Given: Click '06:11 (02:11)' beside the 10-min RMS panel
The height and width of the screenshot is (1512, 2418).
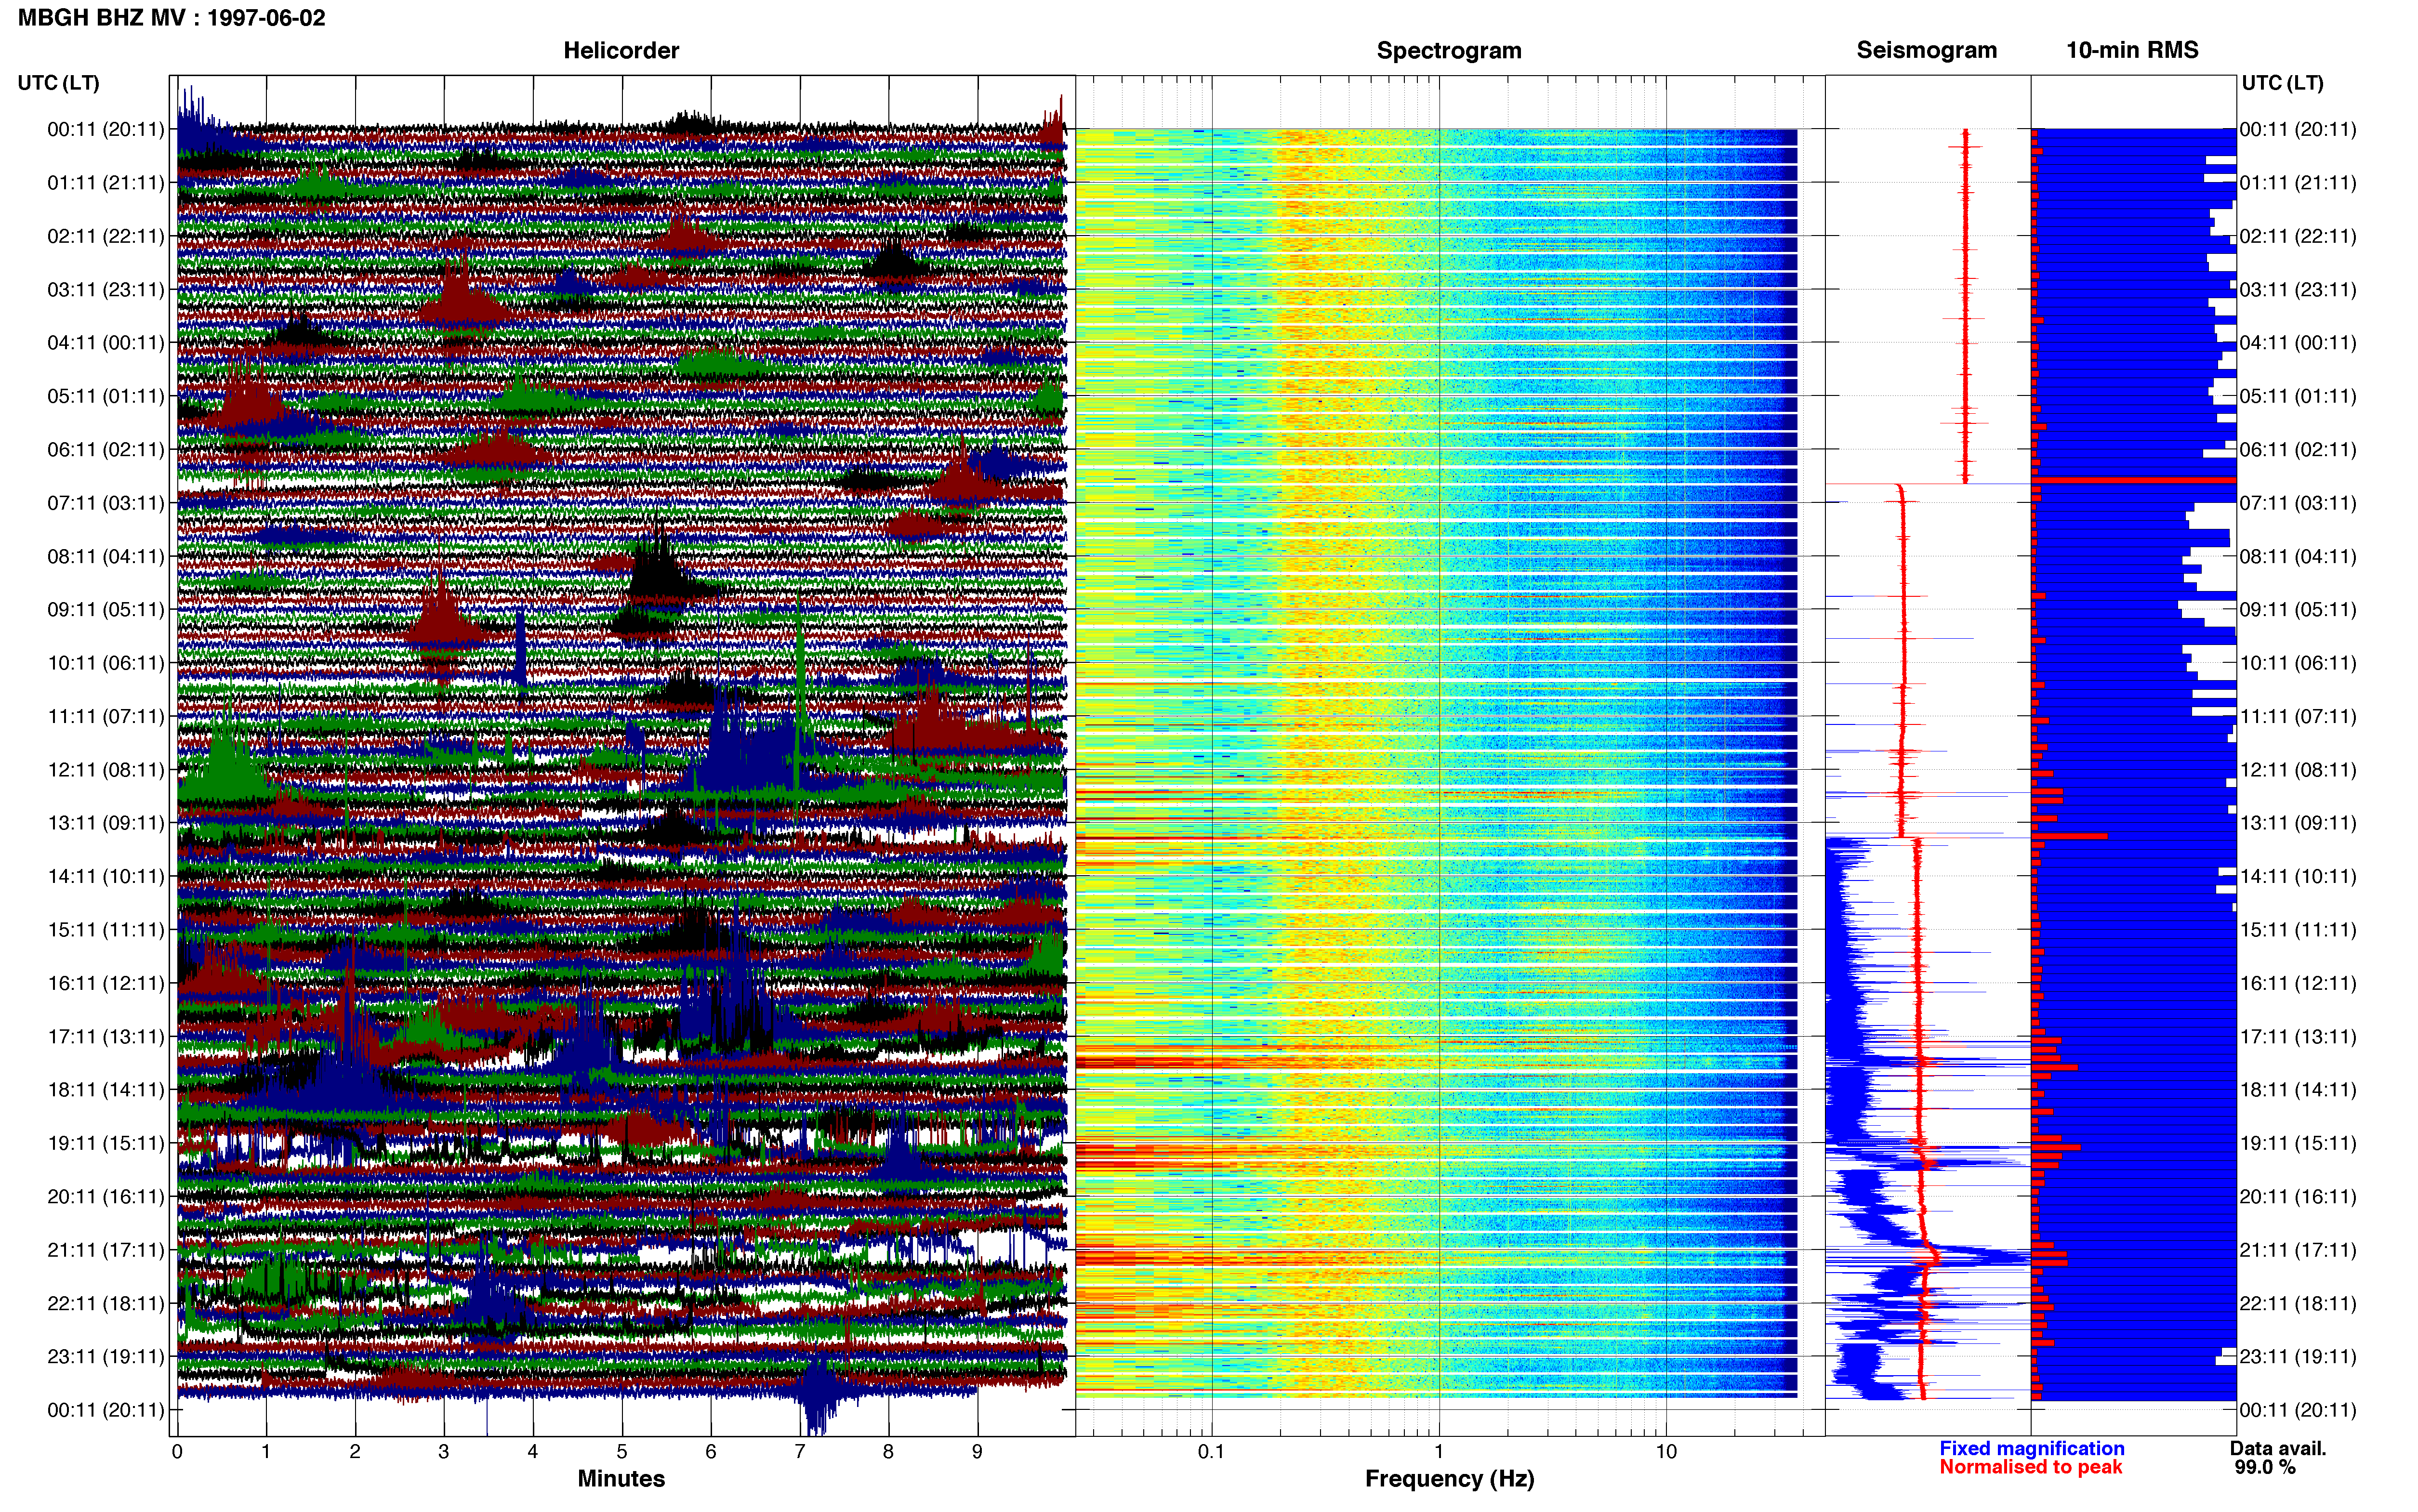Looking at the screenshot, I should pos(2298,450).
